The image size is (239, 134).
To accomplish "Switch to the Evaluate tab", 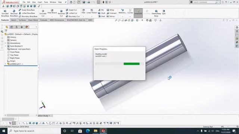I will tap(44, 20).
